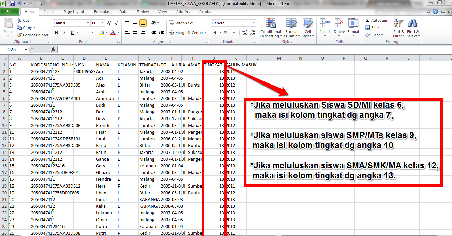Toggle Bold formatting
This screenshot has height=236, width=452.
coord(56,33)
